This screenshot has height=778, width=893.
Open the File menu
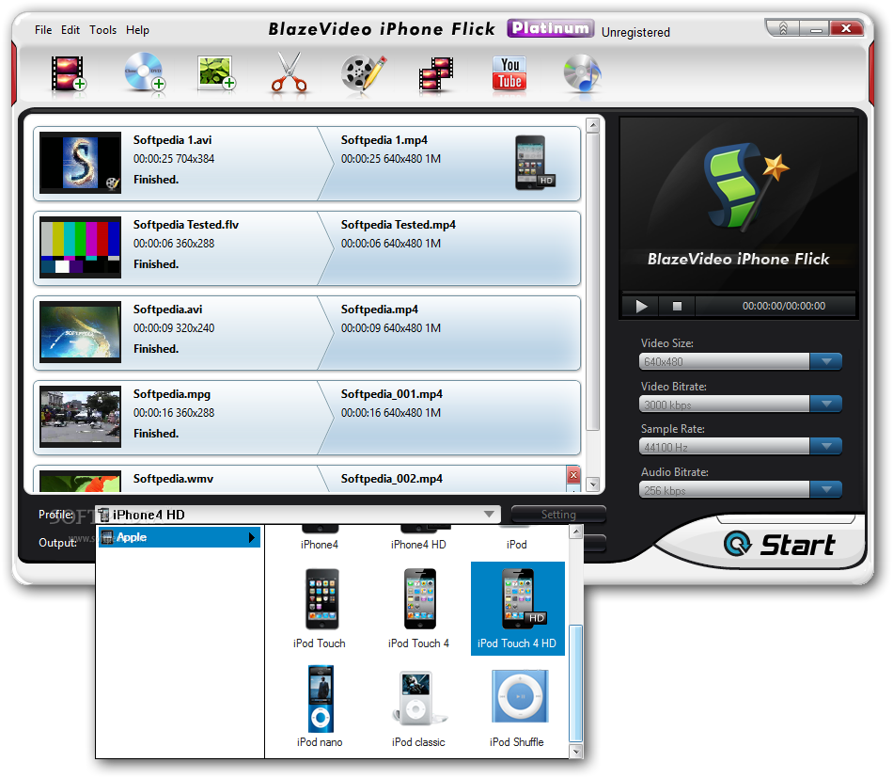[43, 30]
